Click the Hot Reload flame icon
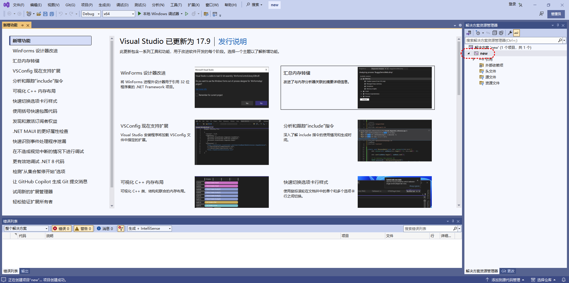569x283 pixels. [x=194, y=14]
